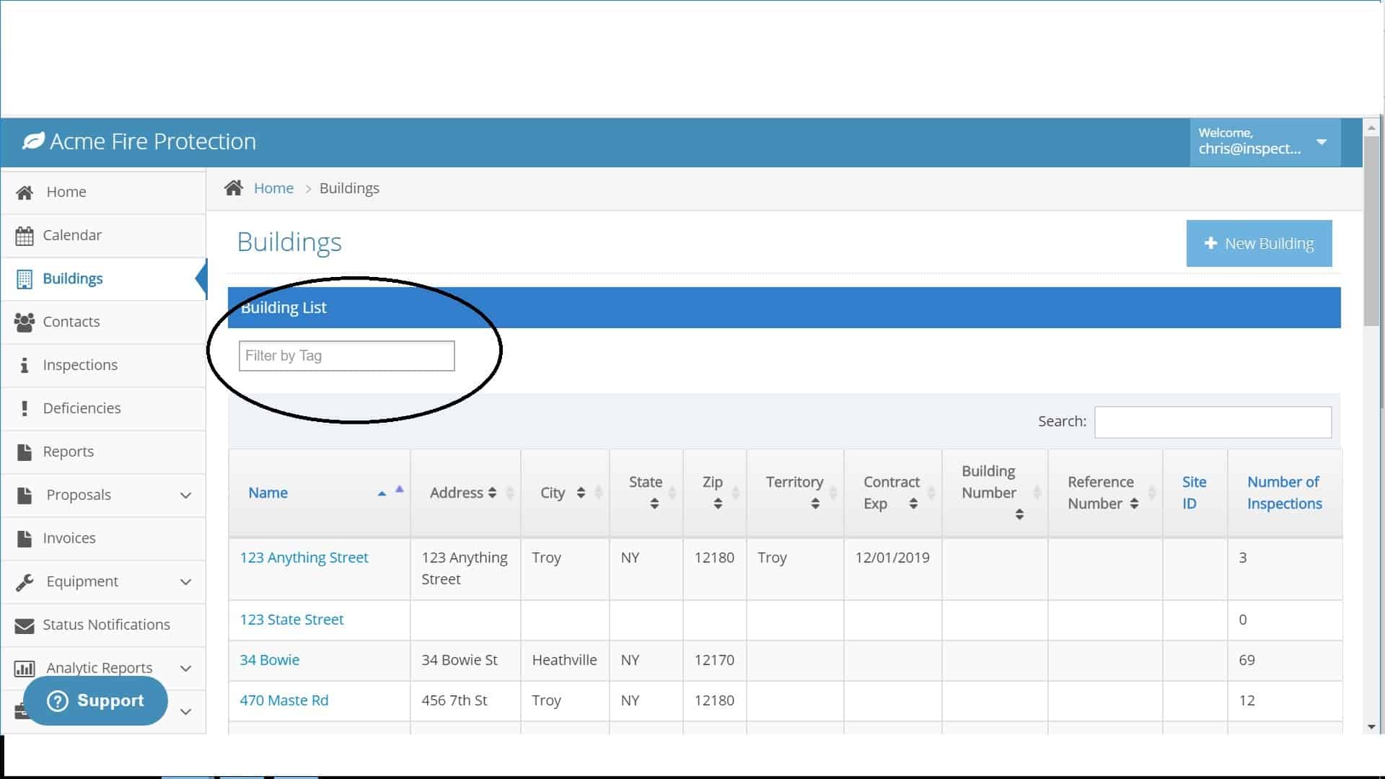The height and width of the screenshot is (779, 1385).
Task: Click the New Building button
Action: click(x=1259, y=244)
